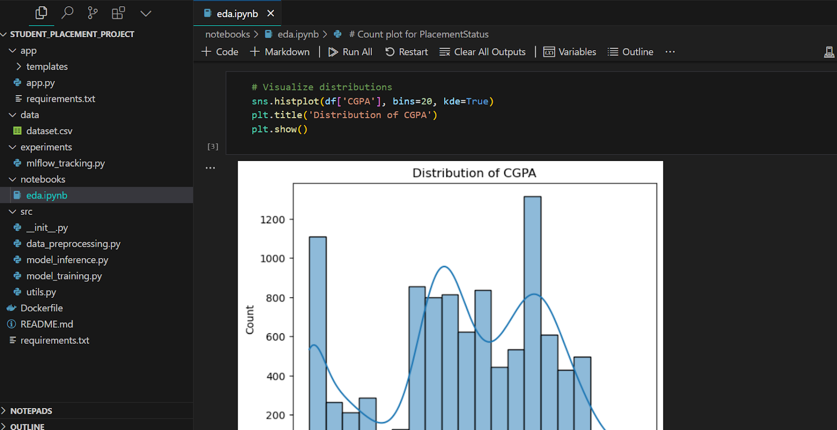Open the notebook Outline
The width and height of the screenshot is (837, 430).
click(630, 52)
